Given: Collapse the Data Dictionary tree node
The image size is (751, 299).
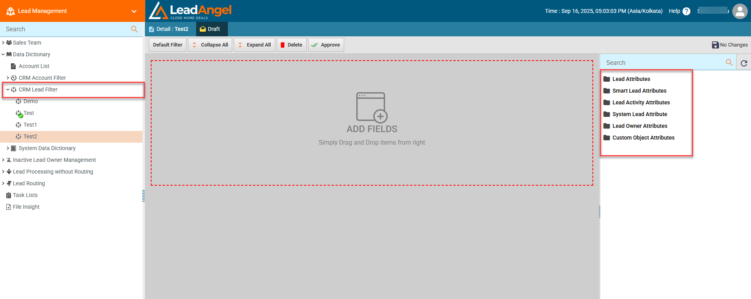Looking at the screenshot, I should tap(3, 54).
